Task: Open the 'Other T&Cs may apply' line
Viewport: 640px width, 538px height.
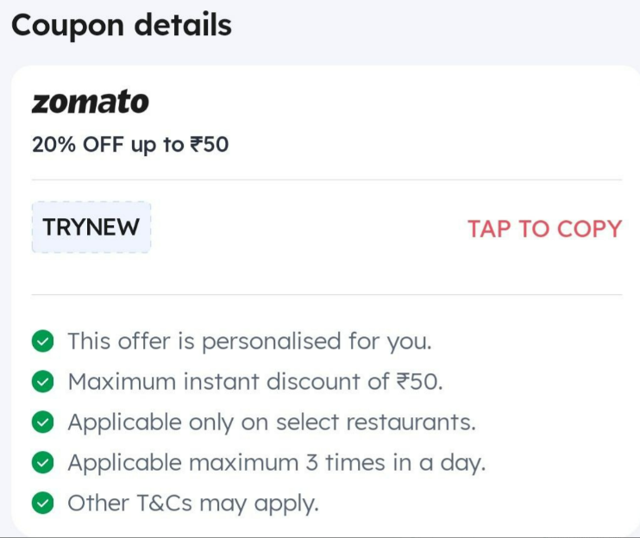Action: (x=193, y=504)
